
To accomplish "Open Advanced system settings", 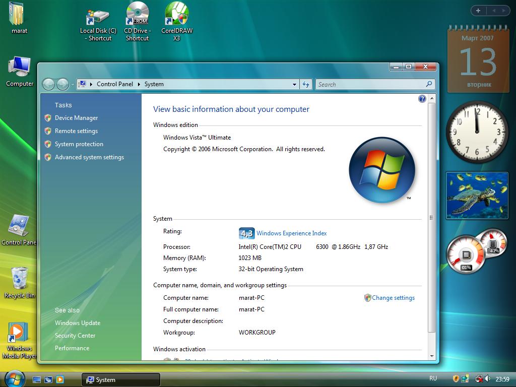I will 90,157.
